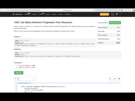Click the 'Output: false' line in Example 2
The height and width of the screenshot is (101, 135).
coord(20,54)
